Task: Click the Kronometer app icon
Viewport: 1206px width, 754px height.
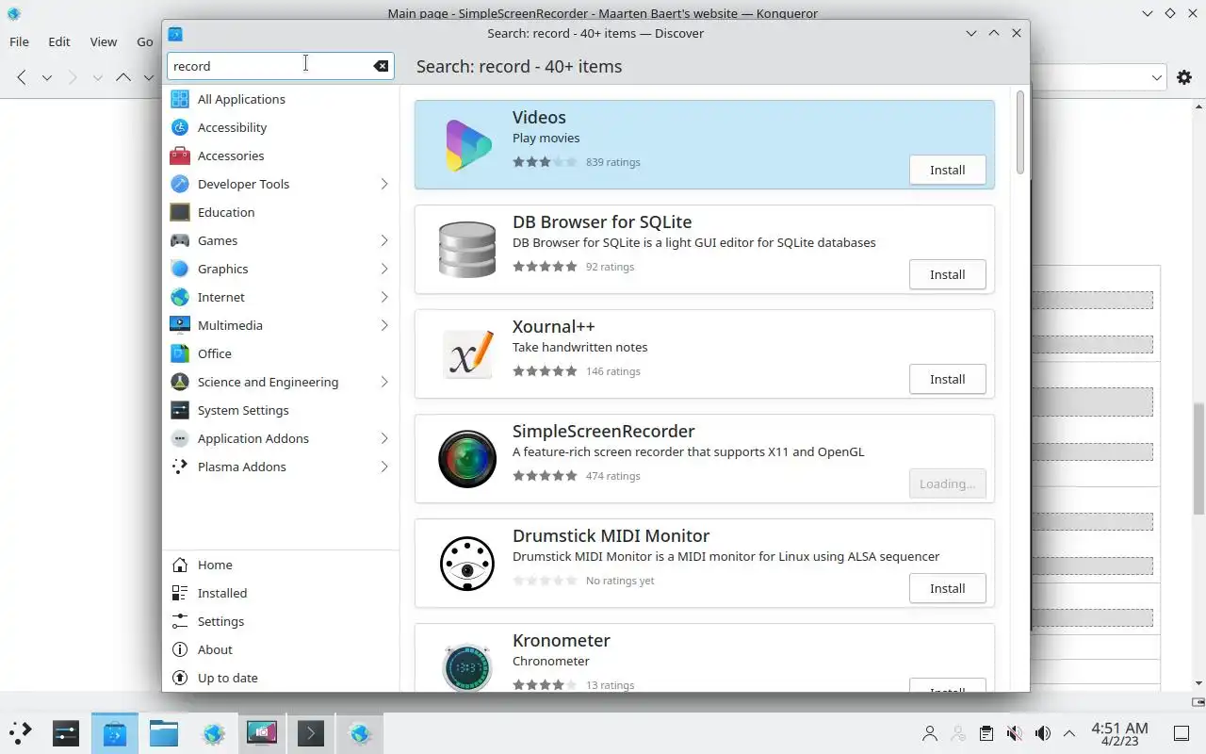Action: 467,666
